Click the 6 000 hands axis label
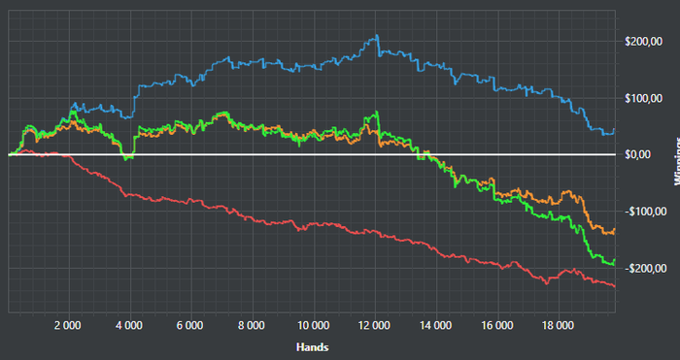The image size is (680, 360). [190, 325]
